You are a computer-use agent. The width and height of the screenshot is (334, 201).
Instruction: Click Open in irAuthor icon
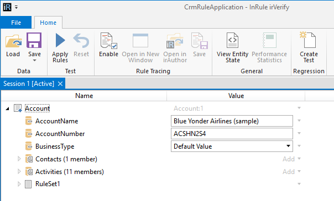pyautogui.click(x=175, y=41)
